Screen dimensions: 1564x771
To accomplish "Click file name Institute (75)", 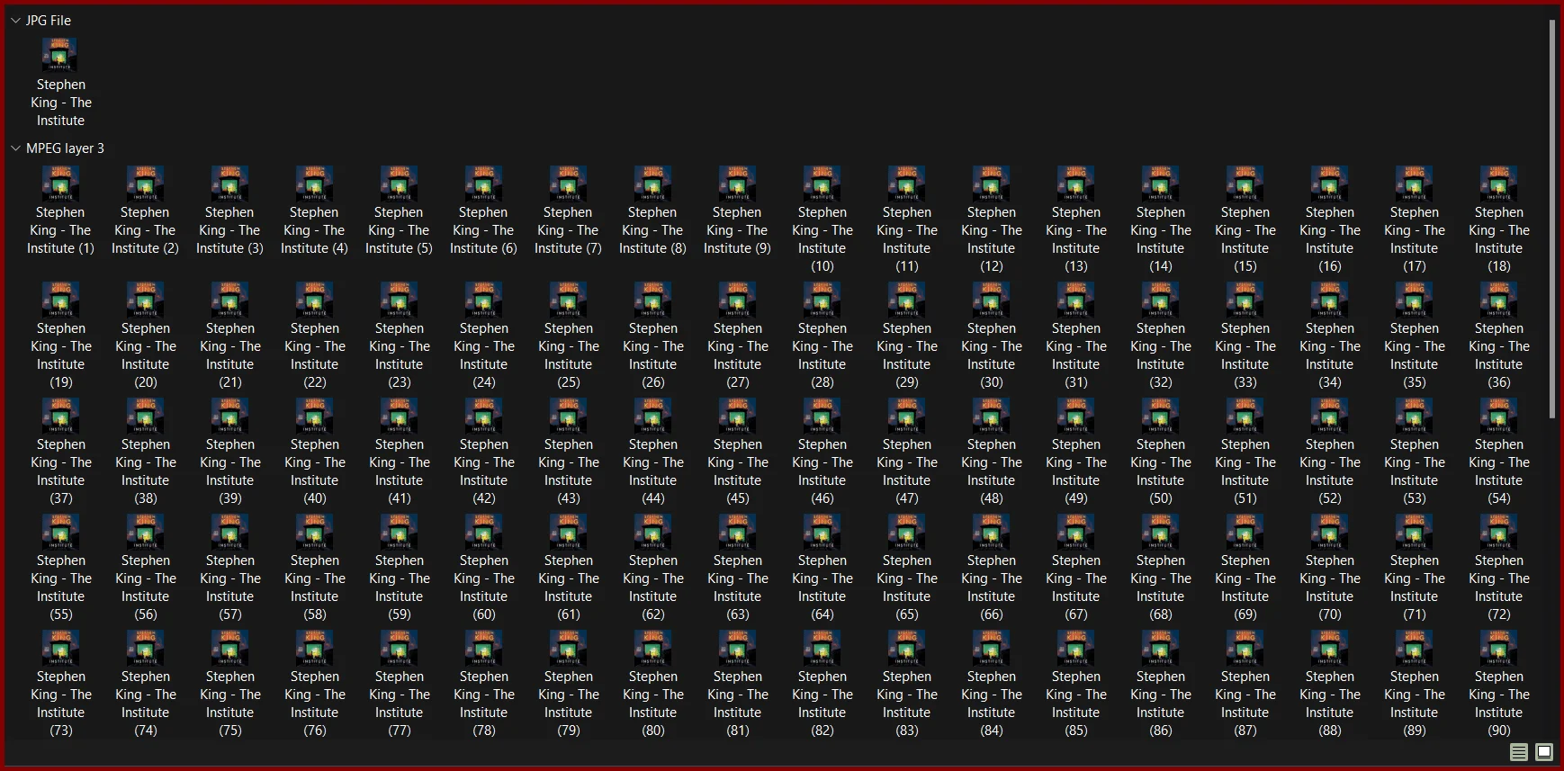I will pos(229,704).
